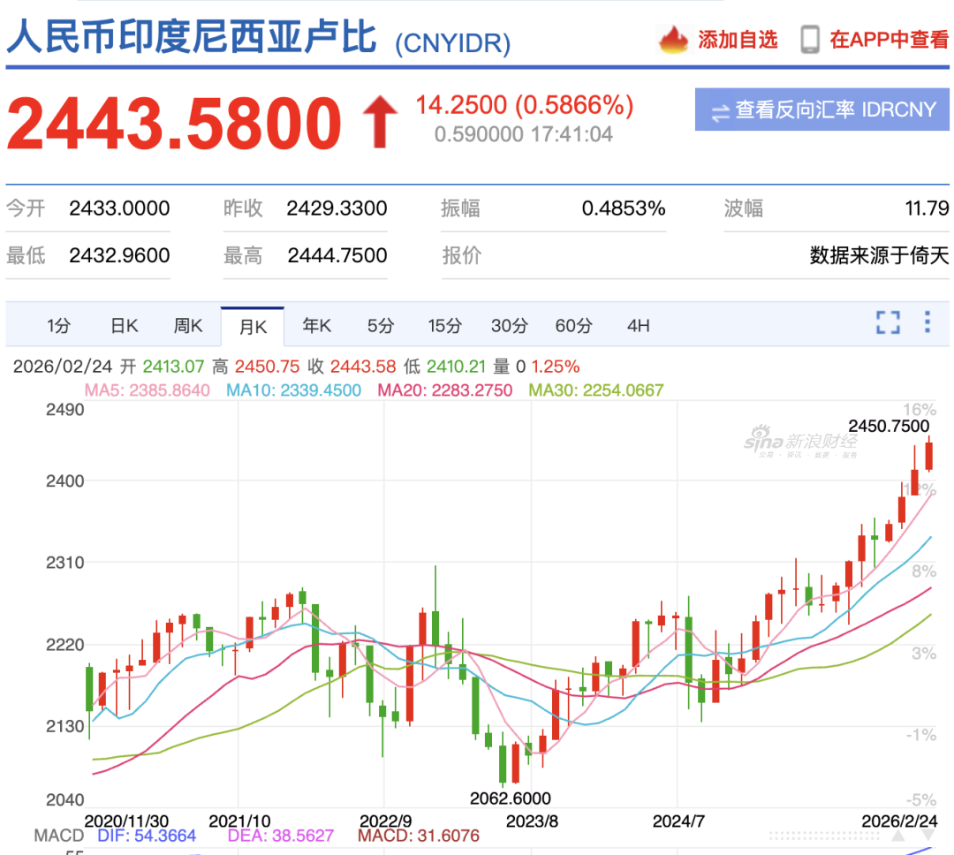Viewport: 954px width, 855px height.
Task: Click the DIF: 54.3664 MACD value
Action: pos(147,836)
